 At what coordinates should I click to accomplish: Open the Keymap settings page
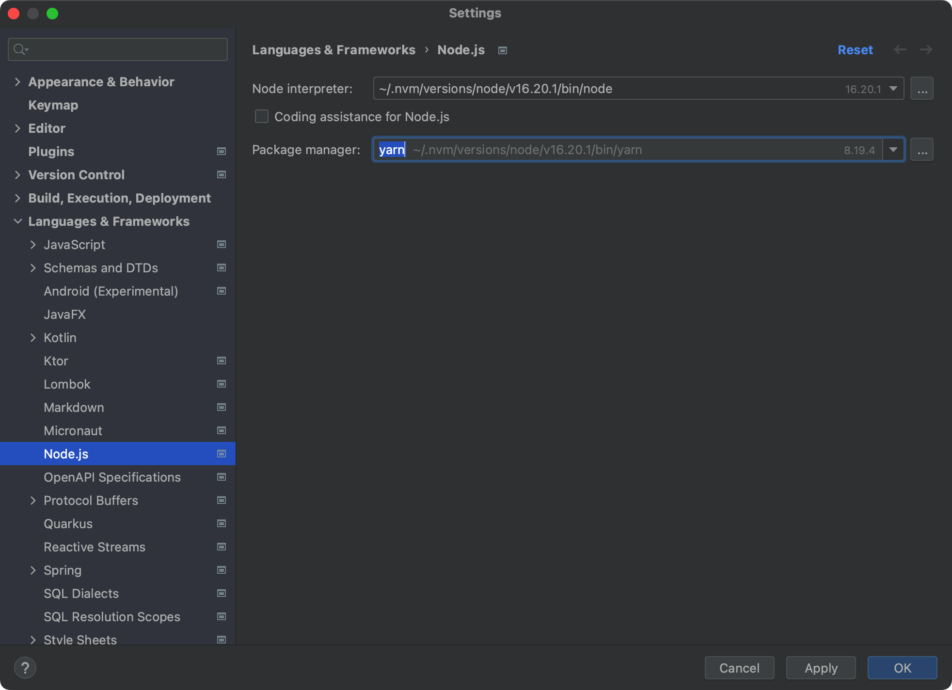click(x=53, y=105)
